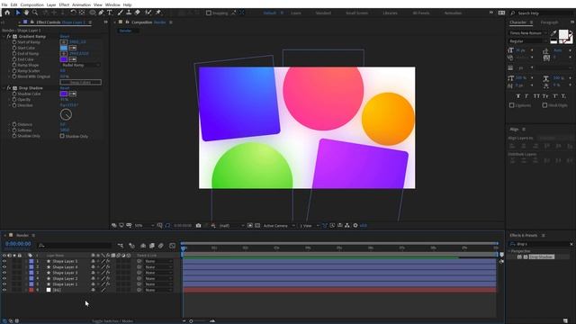The height and width of the screenshot is (324, 576).
Task: Click the frame blending icon in timeline
Action: click(152, 246)
